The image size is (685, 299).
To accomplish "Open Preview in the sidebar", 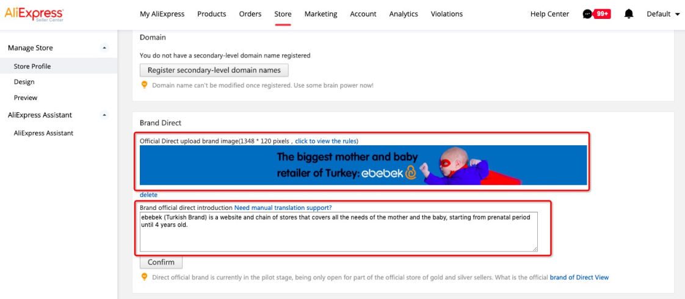I will pyautogui.click(x=26, y=98).
